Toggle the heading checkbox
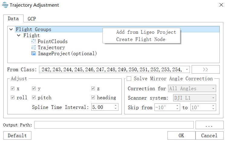Image resolution: width=227 pixels, height=143 pixels. (93, 97)
